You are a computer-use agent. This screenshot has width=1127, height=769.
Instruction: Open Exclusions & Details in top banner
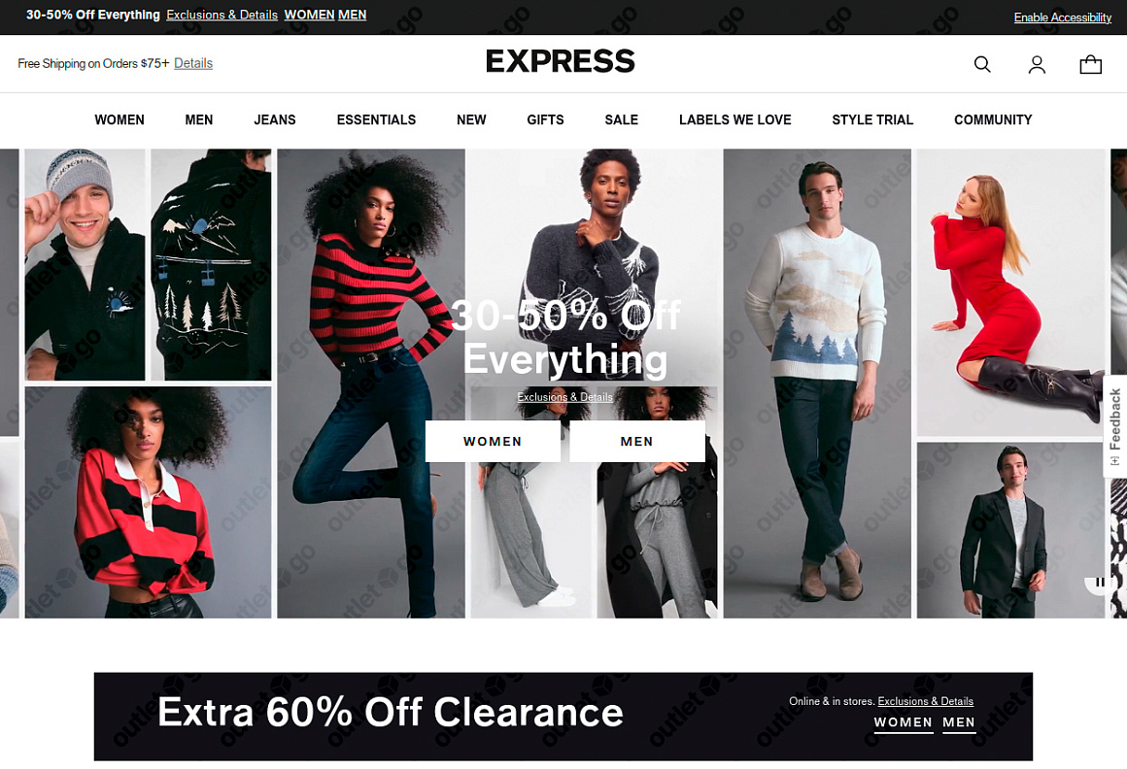(222, 16)
